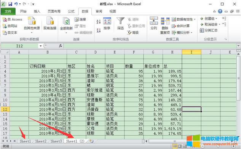Viewport: 241px width, 149px height.
Task: Click the insert function fx button
Action: [x=61, y=46]
